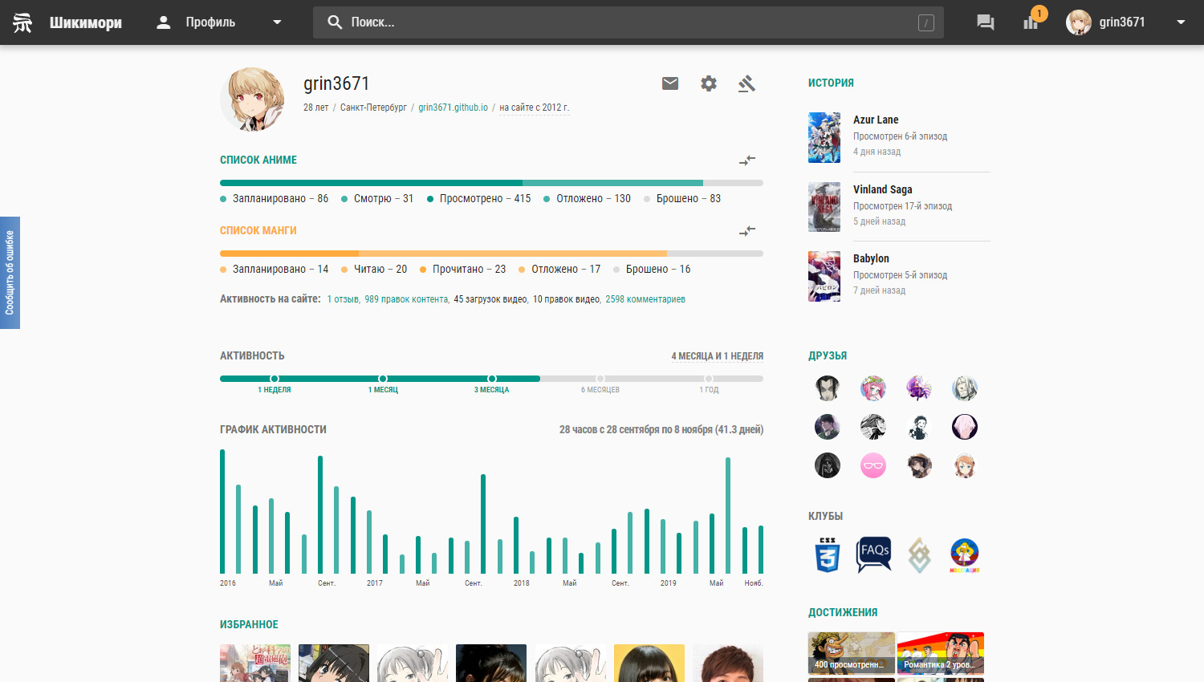Toggle manga list view with arrows icon
Image resolution: width=1204 pixels, height=682 pixels.
click(x=747, y=231)
